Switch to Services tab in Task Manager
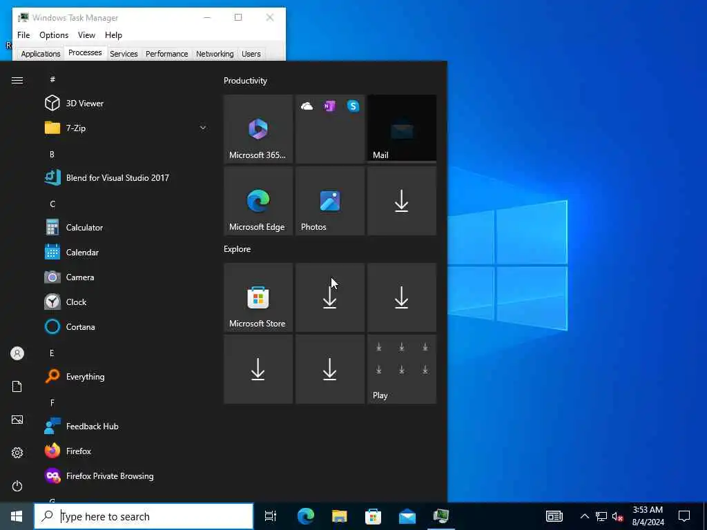The image size is (707, 530). 124,54
